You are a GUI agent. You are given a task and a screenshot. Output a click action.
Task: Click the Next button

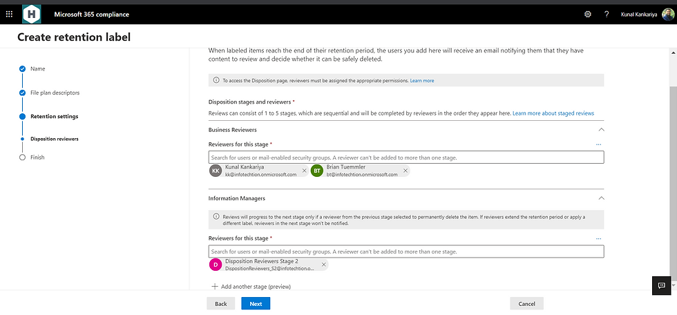(256, 304)
